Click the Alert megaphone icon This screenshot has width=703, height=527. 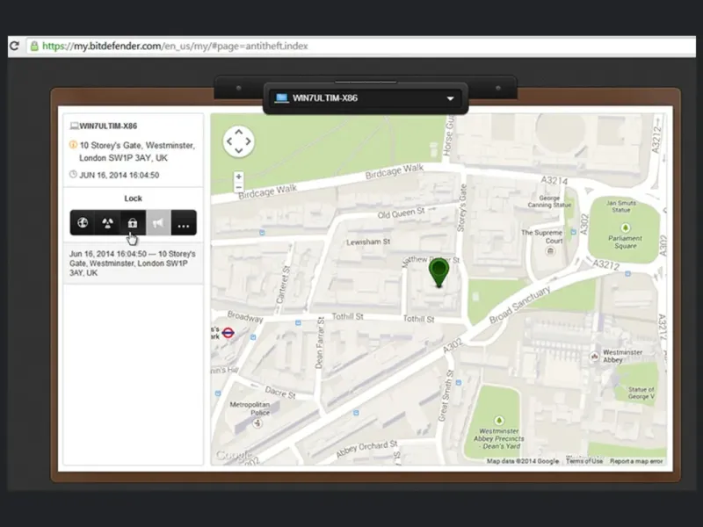pos(157,223)
